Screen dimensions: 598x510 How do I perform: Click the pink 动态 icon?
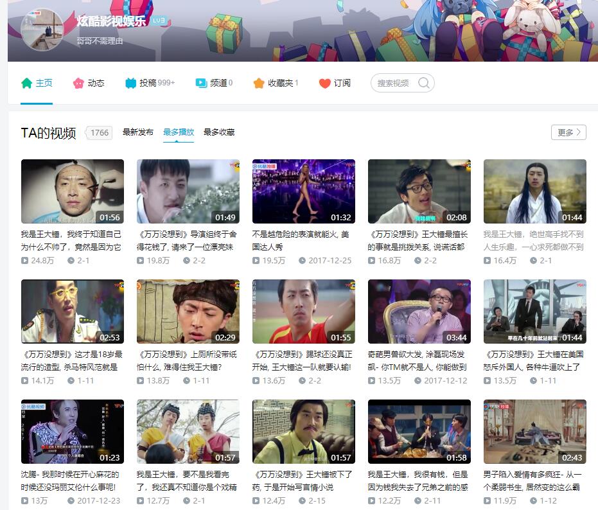click(x=78, y=83)
